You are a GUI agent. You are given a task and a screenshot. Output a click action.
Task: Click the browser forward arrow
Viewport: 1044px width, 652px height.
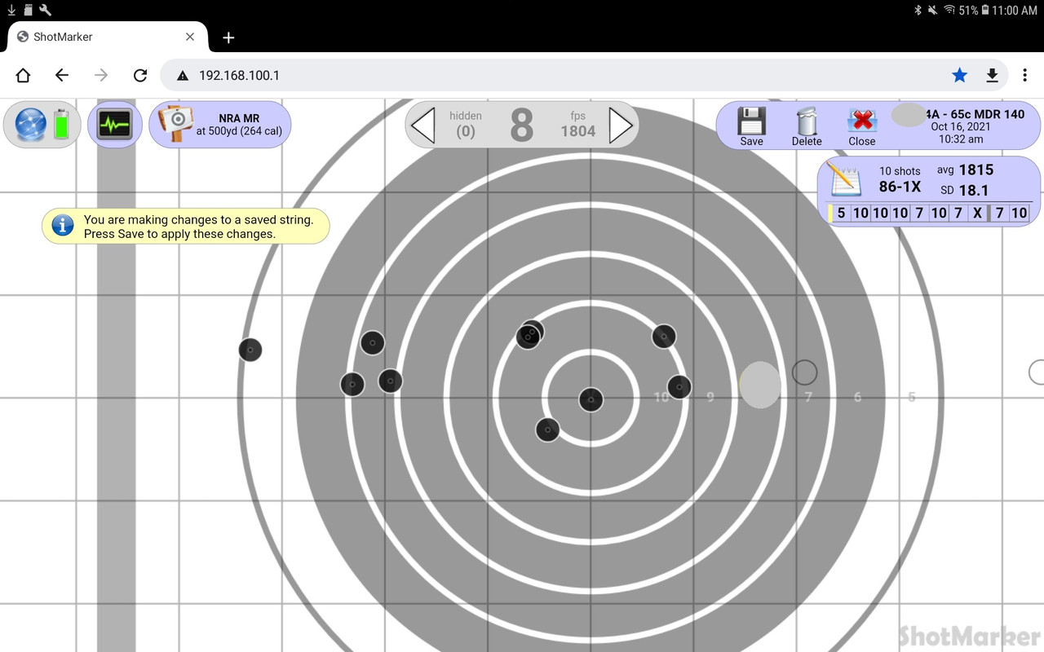[x=101, y=75]
